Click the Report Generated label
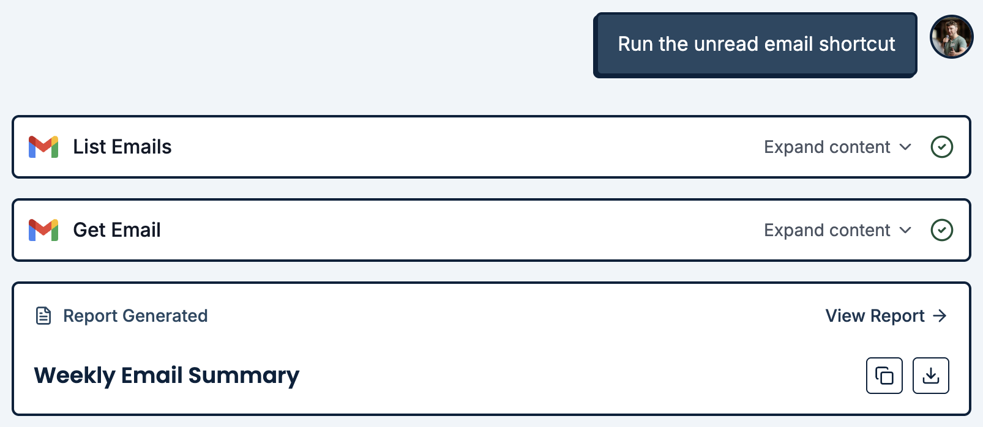Viewport: 983px width, 427px height. coord(135,316)
